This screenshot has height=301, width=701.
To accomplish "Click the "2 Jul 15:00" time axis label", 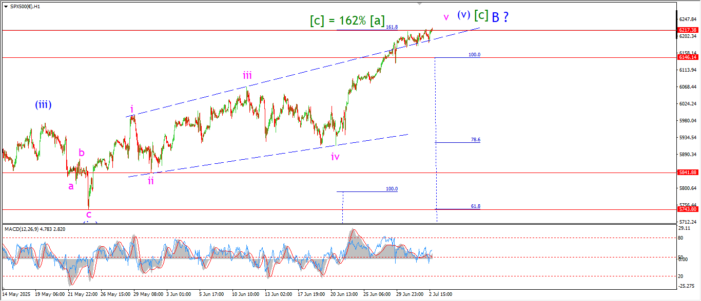I will (x=440, y=294).
